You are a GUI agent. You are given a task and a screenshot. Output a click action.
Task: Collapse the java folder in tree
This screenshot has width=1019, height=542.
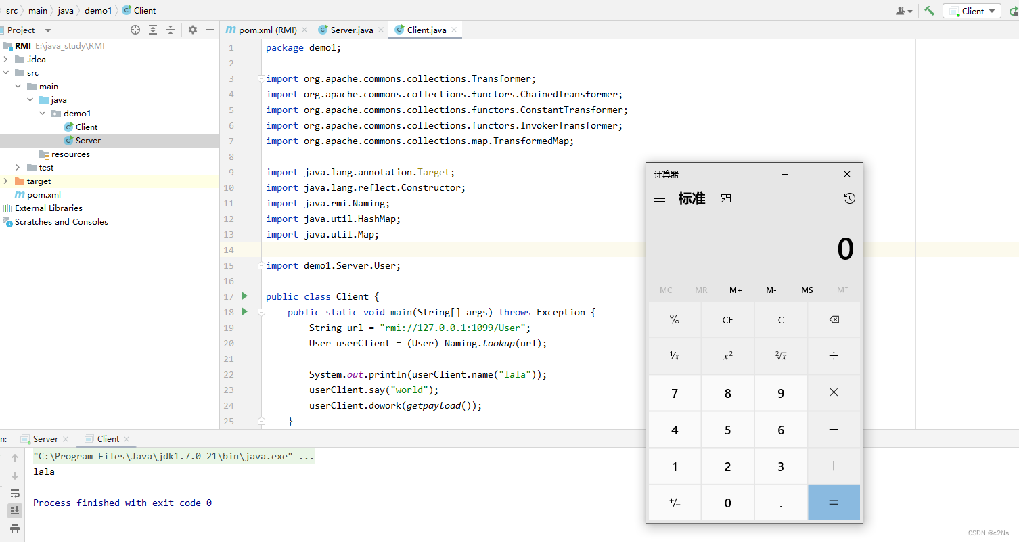[30, 100]
